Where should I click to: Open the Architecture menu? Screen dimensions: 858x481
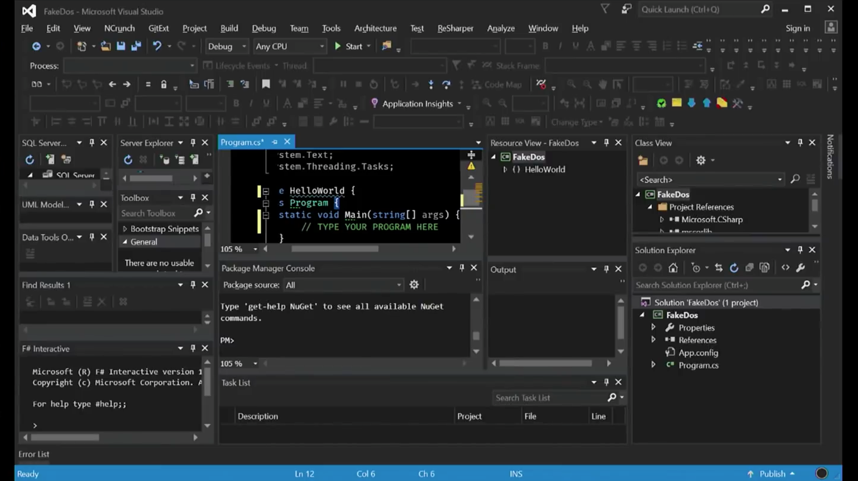click(375, 28)
